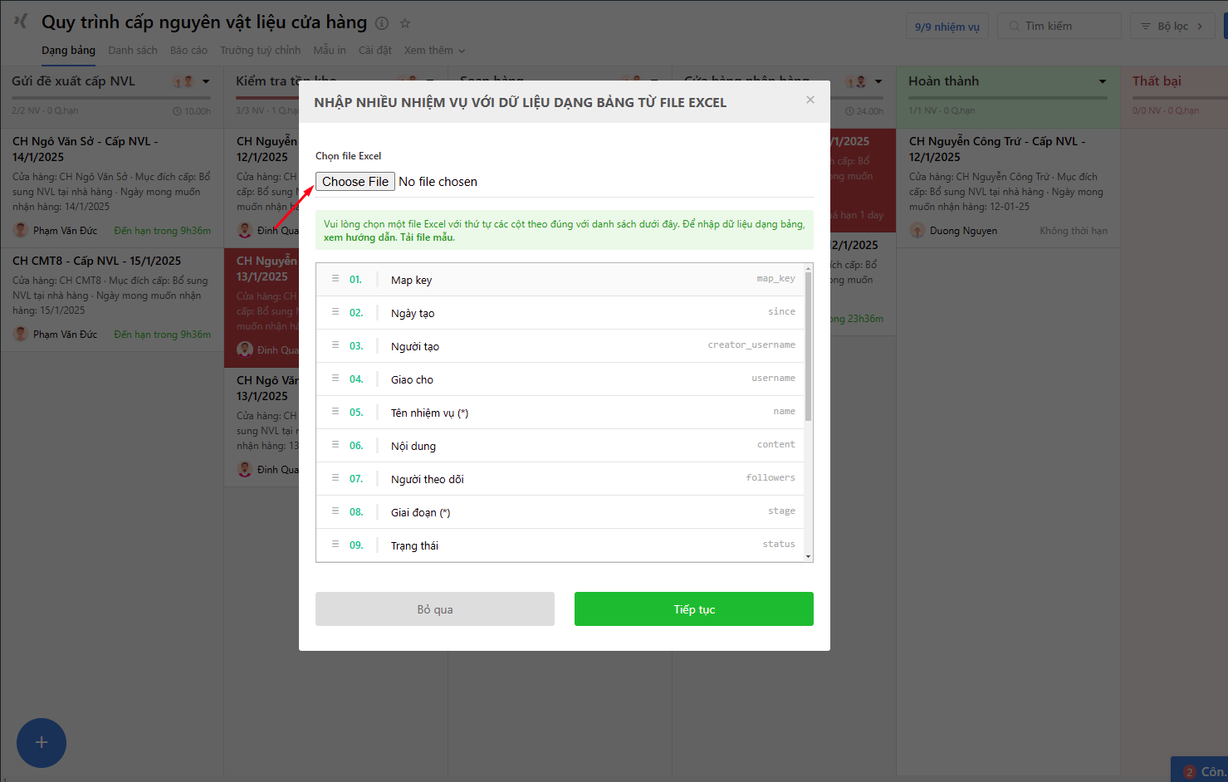Image resolution: width=1228 pixels, height=782 pixels.
Task: Grab the drag handle for Map key row
Action: point(335,279)
